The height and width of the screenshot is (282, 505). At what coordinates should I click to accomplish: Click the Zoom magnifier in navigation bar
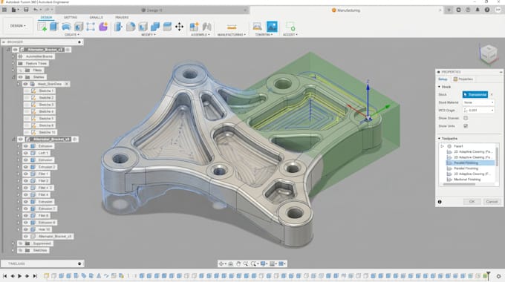(246, 263)
